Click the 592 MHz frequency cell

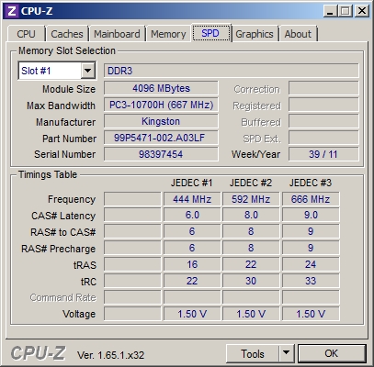coord(251,199)
